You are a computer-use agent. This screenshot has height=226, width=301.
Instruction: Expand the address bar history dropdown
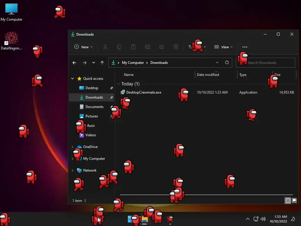click(217, 62)
